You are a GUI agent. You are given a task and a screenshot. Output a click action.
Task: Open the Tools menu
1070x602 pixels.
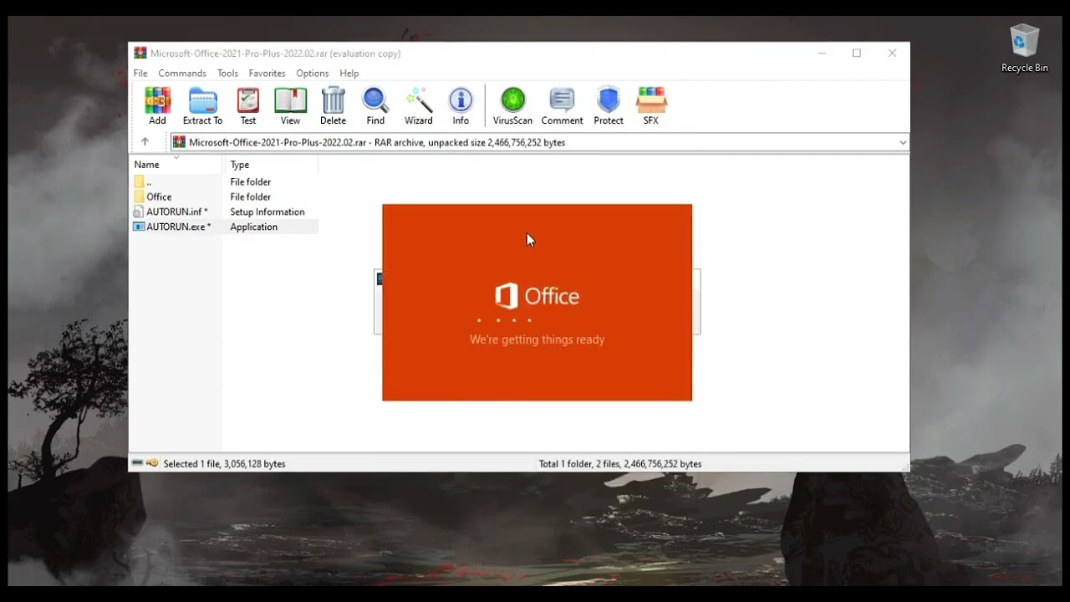tap(227, 74)
